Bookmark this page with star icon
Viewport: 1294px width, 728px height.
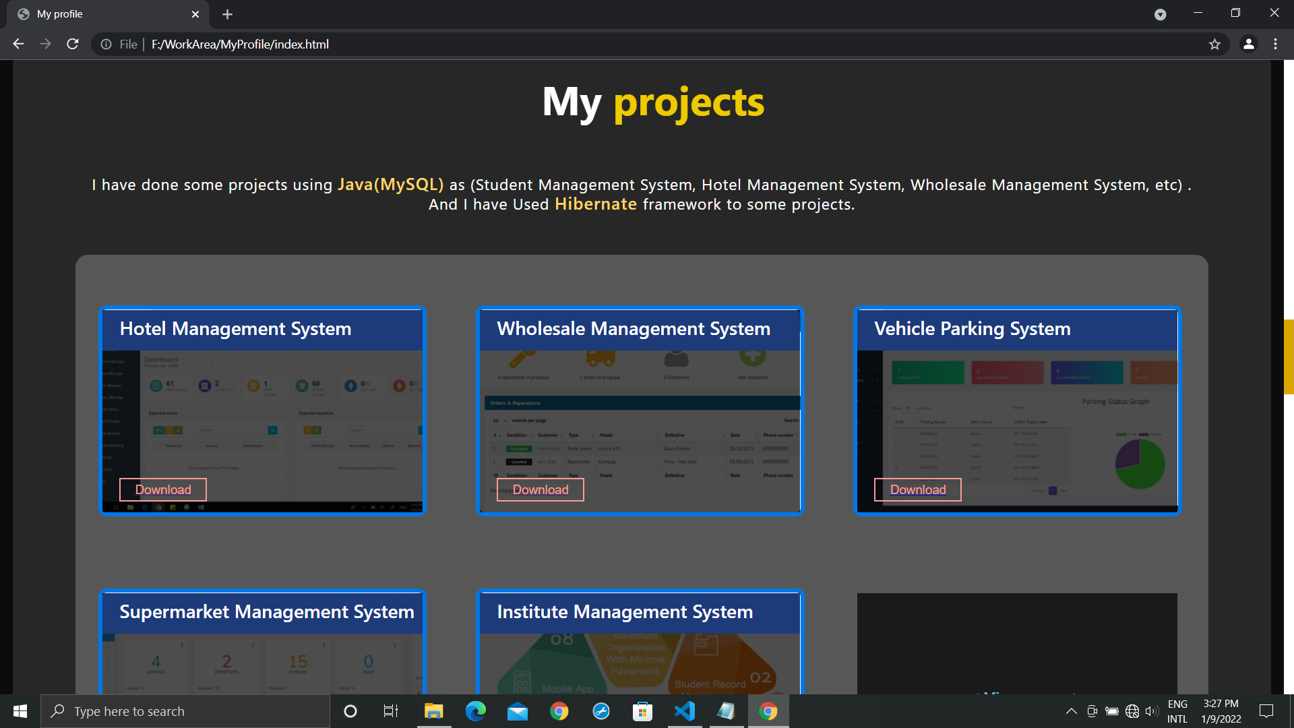1214,44
